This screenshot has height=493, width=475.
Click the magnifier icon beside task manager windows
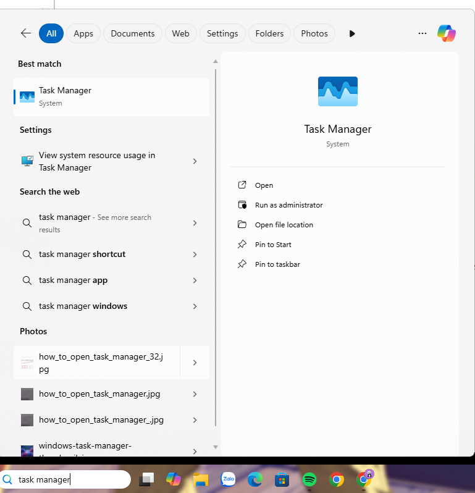27,306
